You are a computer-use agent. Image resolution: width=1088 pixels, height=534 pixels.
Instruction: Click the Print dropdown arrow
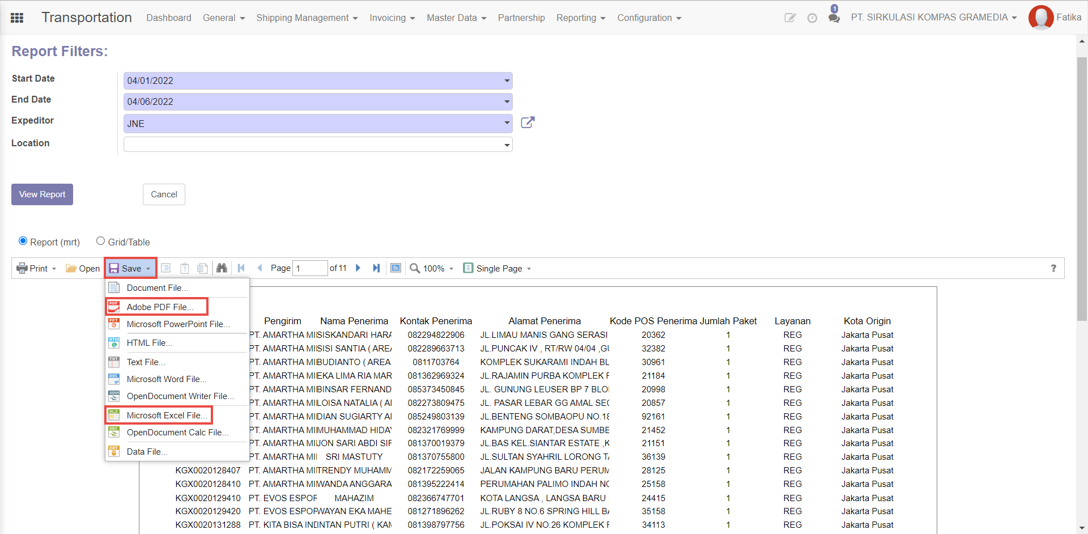[x=54, y=269]
